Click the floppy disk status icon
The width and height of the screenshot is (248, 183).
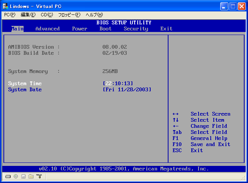[23, 177]
